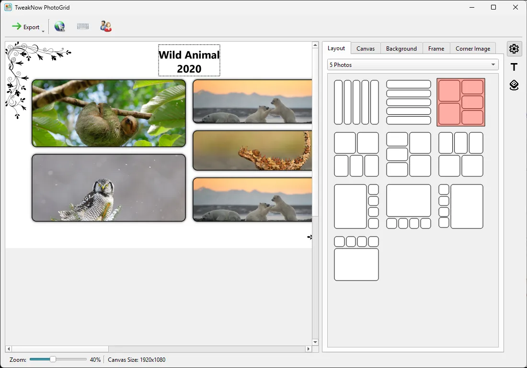Screen dimensions: 527x368
Task: Choose the five horizontal rows layout
Action: pyautogui.click(x=408, y=102)
